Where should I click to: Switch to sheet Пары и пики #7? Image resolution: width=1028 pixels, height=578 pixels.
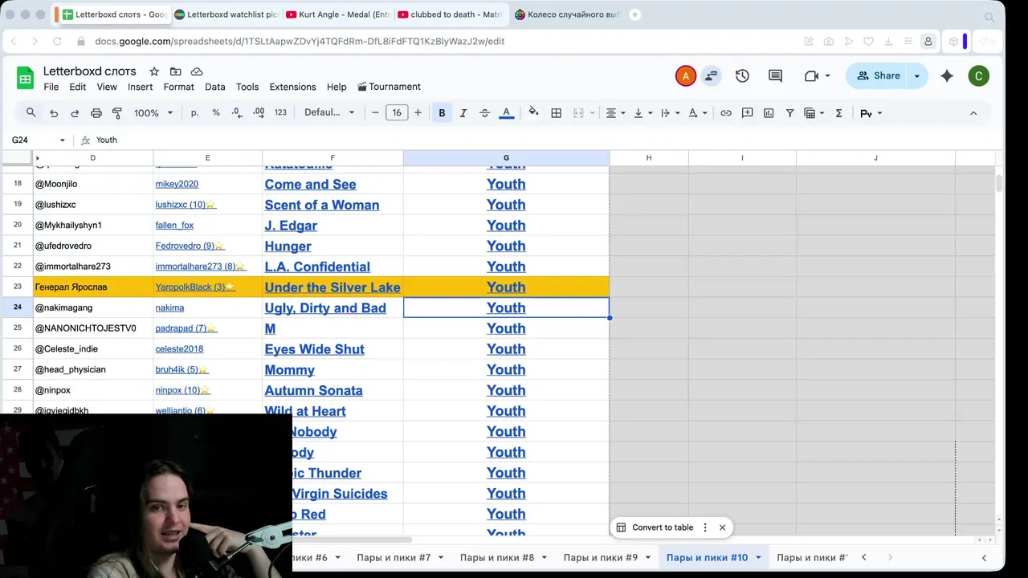(394, 557)
